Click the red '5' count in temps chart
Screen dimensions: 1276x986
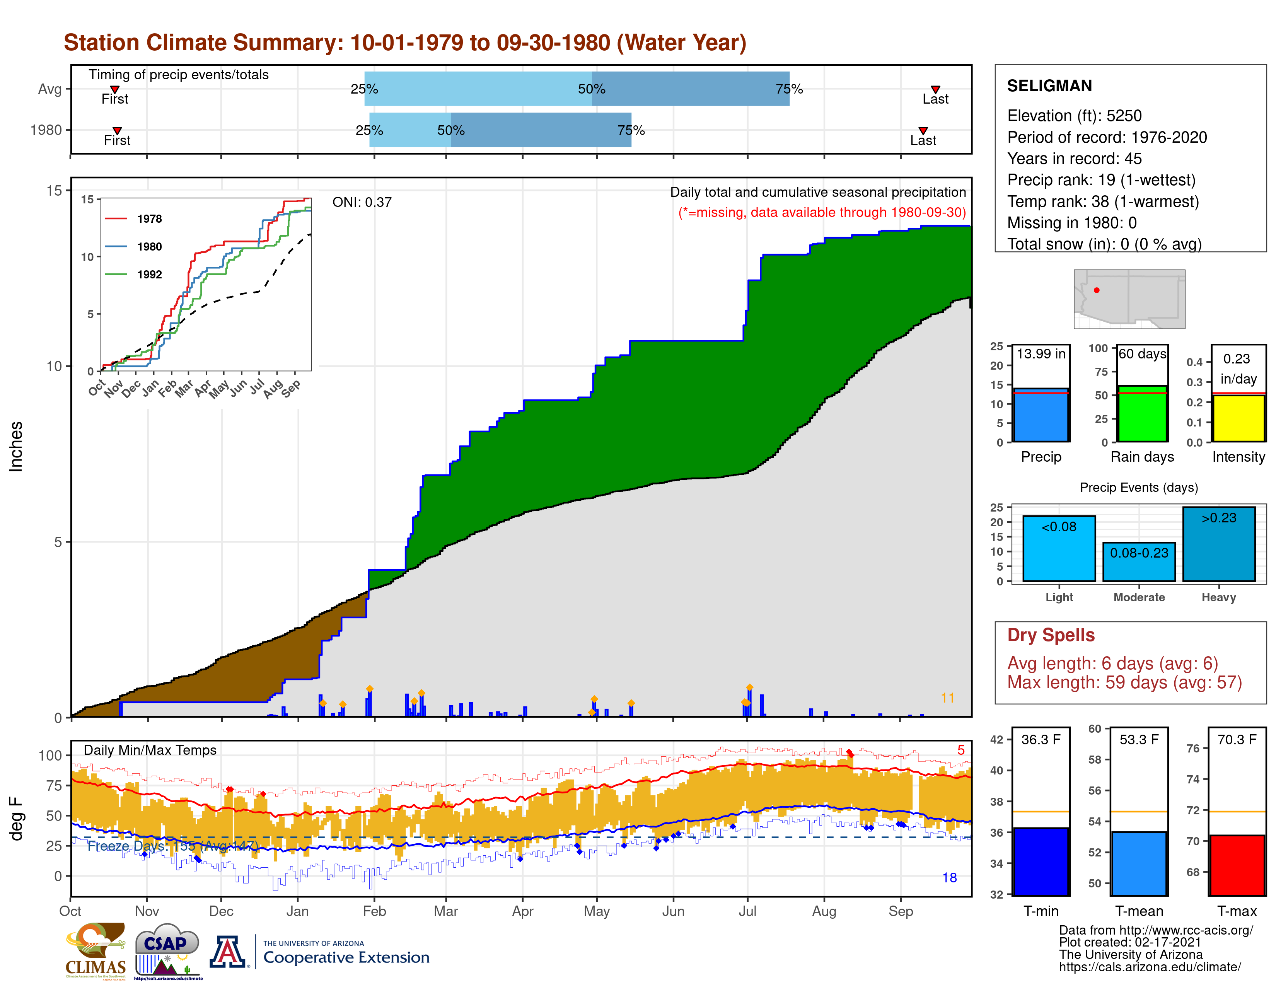pyautogui.click(x=960, y=750)
